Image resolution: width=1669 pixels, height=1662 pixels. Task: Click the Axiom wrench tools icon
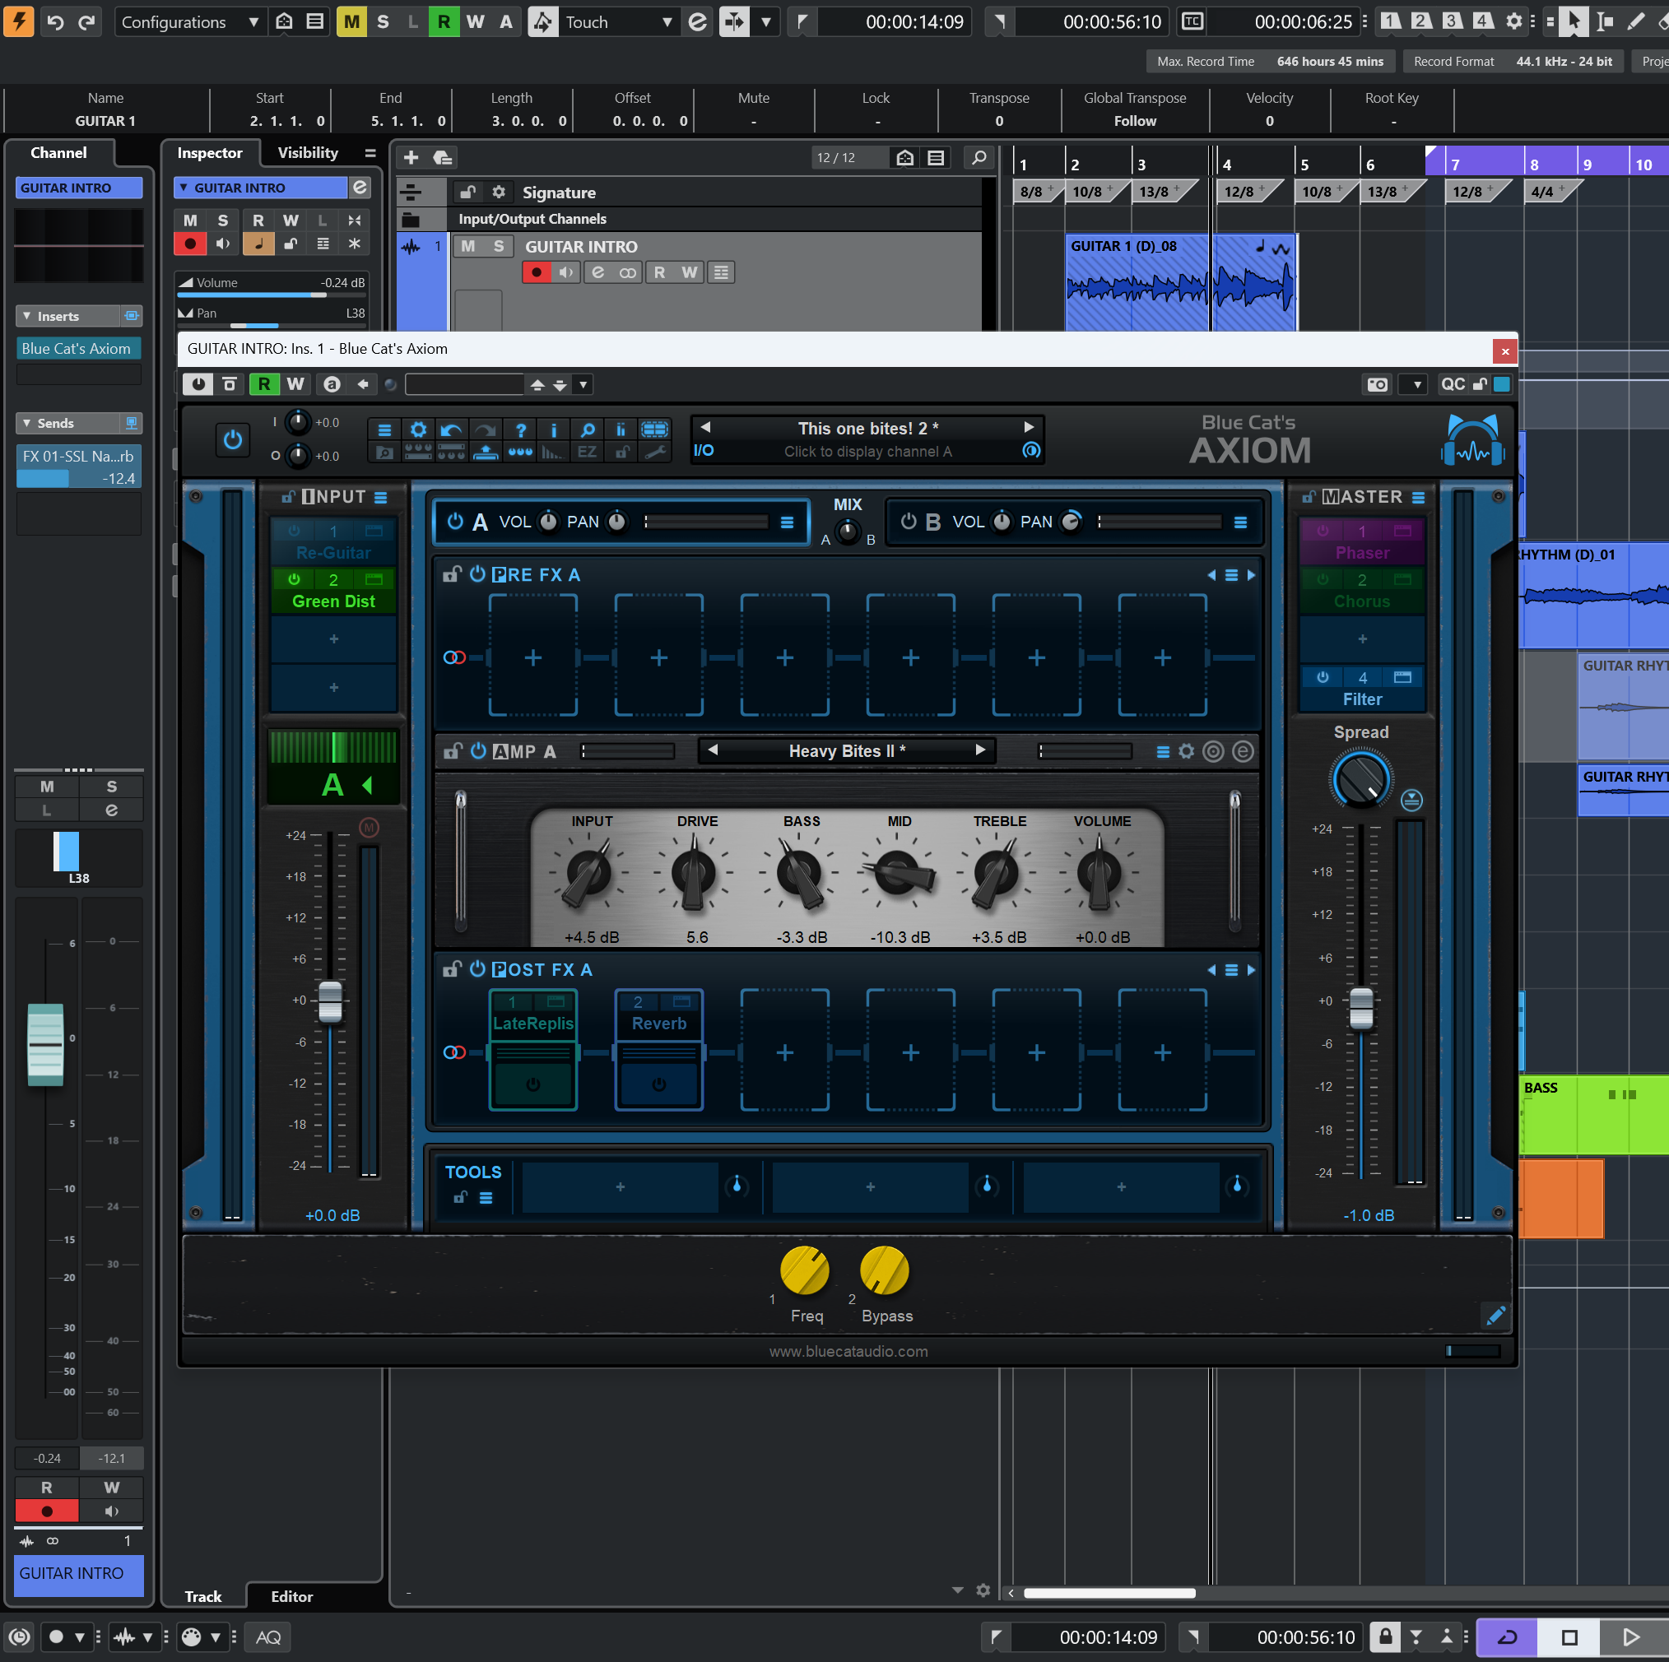click(x=656, y=452)
